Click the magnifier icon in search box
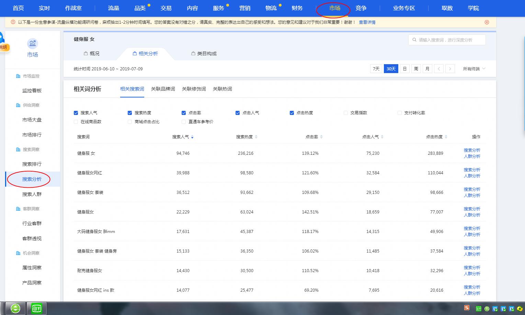This screenshot has width=525, height=315. (414, 39)
